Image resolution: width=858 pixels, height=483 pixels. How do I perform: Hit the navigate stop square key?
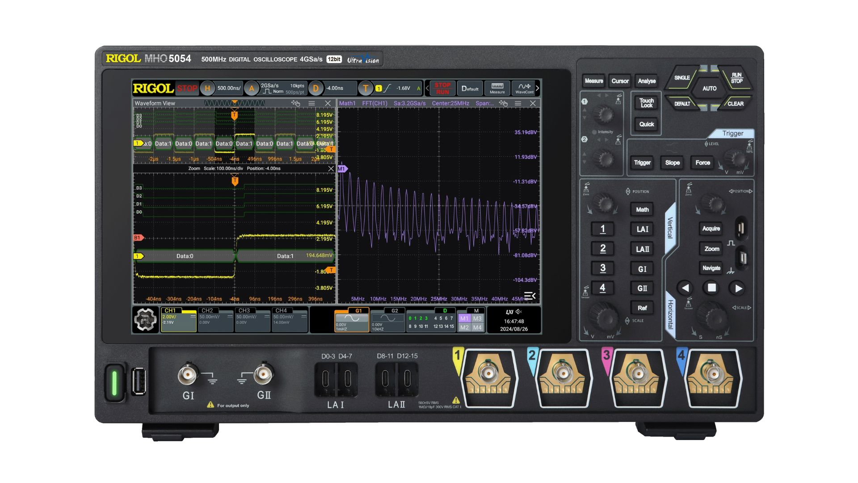pyautogui.click(x=712, y=288)
